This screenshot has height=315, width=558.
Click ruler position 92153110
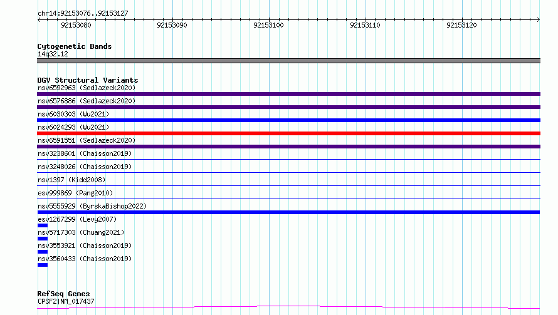365,25
